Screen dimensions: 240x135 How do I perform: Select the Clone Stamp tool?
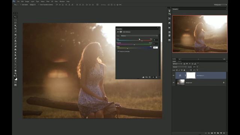click(15, 40)
